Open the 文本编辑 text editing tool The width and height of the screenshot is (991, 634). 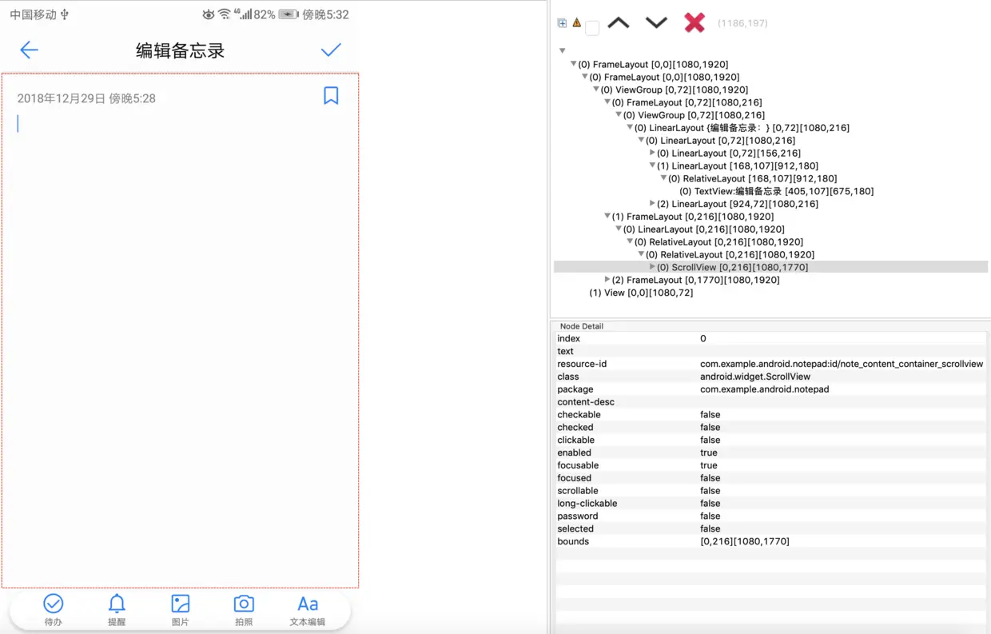tap(308, 610)
